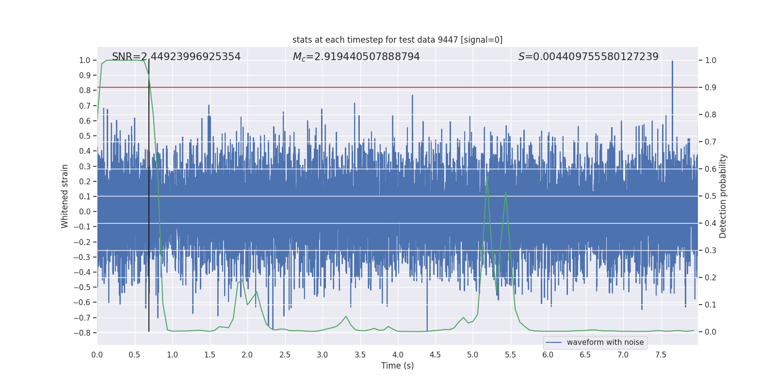Click the x-axis tick label 0.0
The image size is (776, 388).
(x=97, y=355)
